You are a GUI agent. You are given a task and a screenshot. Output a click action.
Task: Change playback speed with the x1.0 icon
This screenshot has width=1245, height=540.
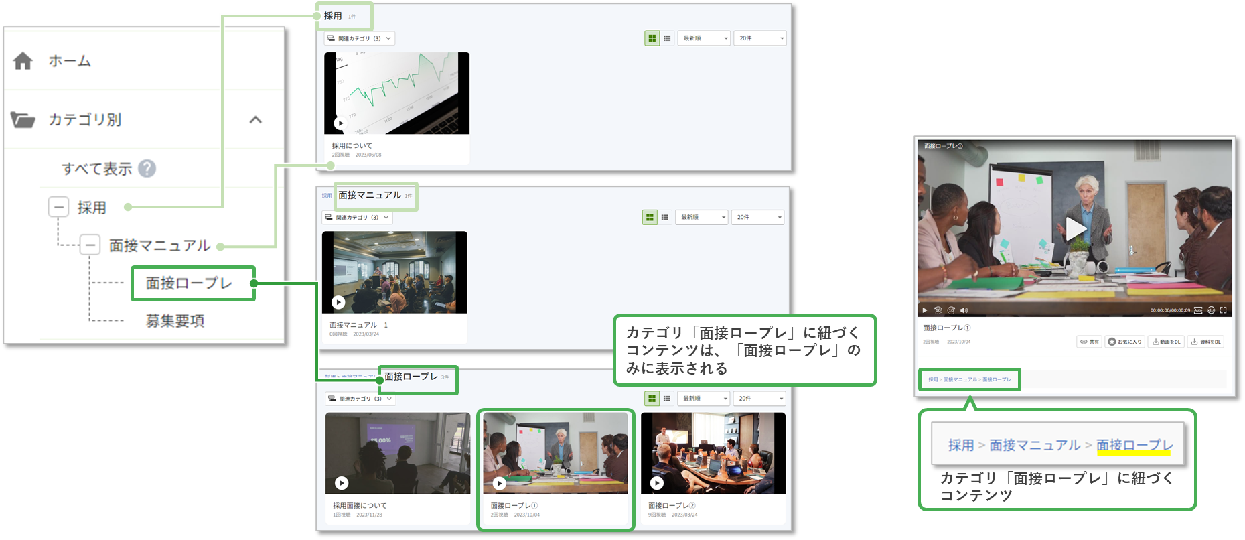[1211, 310]
